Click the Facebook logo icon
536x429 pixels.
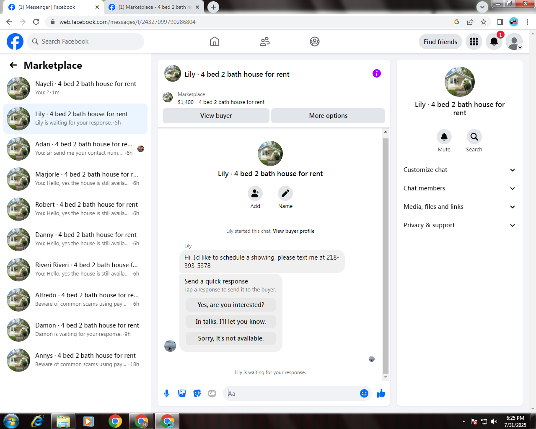(x=15, y=42)
